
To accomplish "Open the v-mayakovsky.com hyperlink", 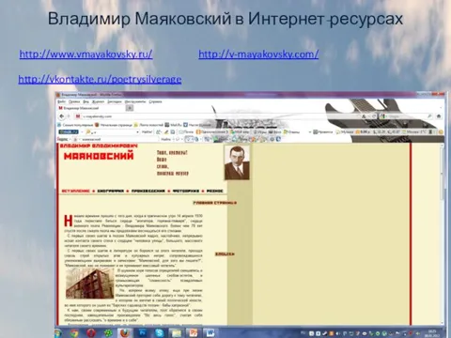I will (x=258, y=54).
